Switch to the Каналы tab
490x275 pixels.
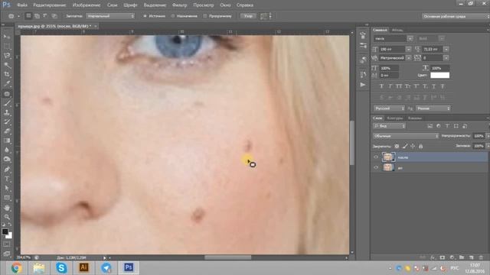pos(415,118)
